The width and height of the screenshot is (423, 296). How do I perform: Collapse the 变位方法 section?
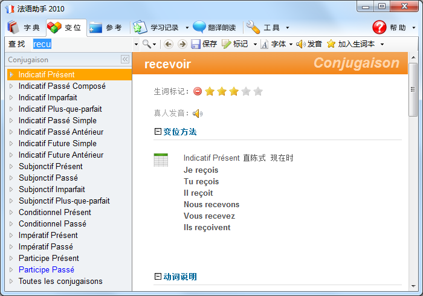(158, 132)
